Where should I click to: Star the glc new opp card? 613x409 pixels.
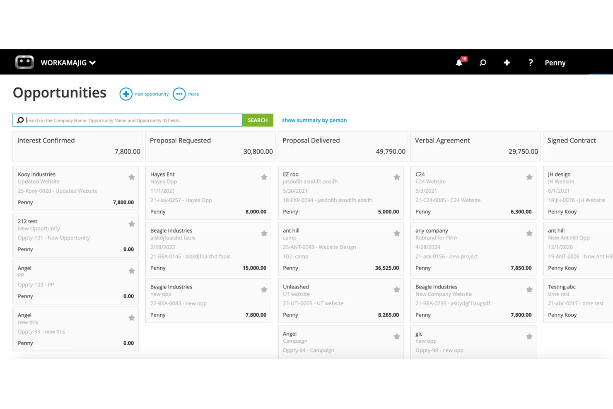tap(529, 337)
